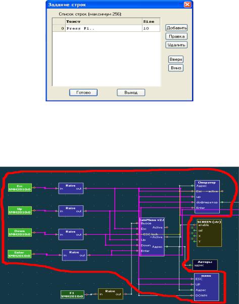Click the Текст column header
The height and width of the screenshot is (304, 239).
point(104,22)
